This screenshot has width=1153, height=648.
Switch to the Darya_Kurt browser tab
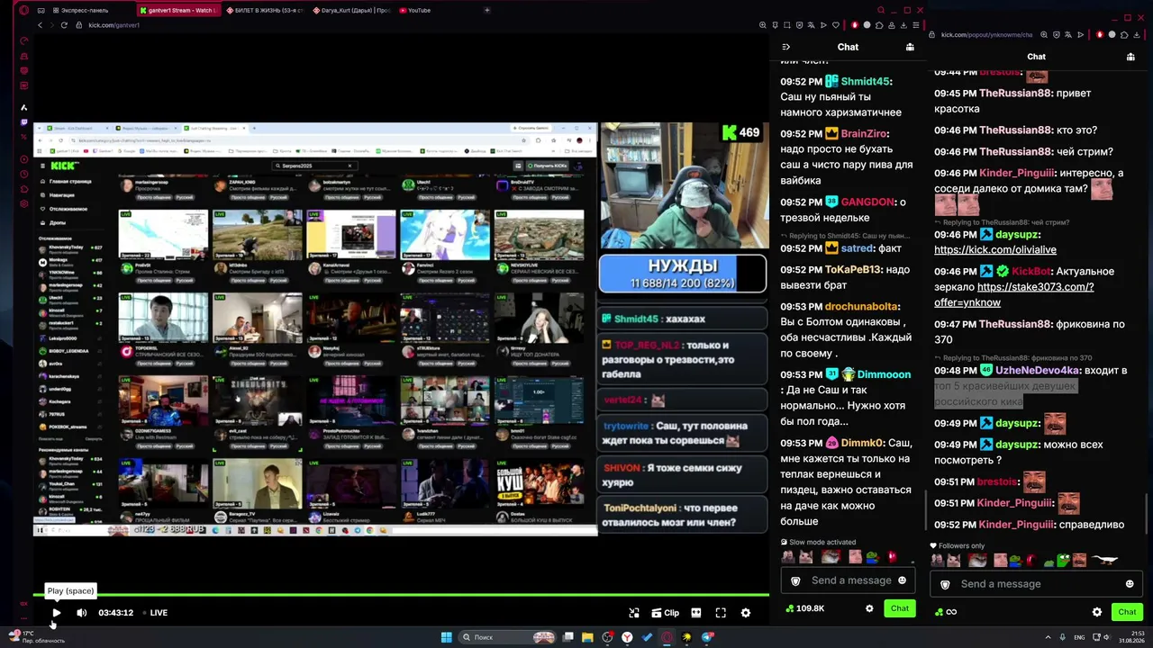352,11
